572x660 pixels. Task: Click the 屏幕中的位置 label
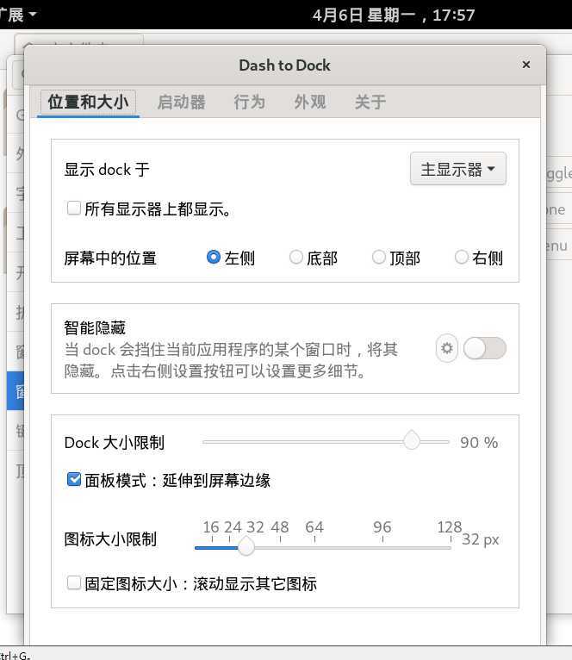[x=110, y=258]
